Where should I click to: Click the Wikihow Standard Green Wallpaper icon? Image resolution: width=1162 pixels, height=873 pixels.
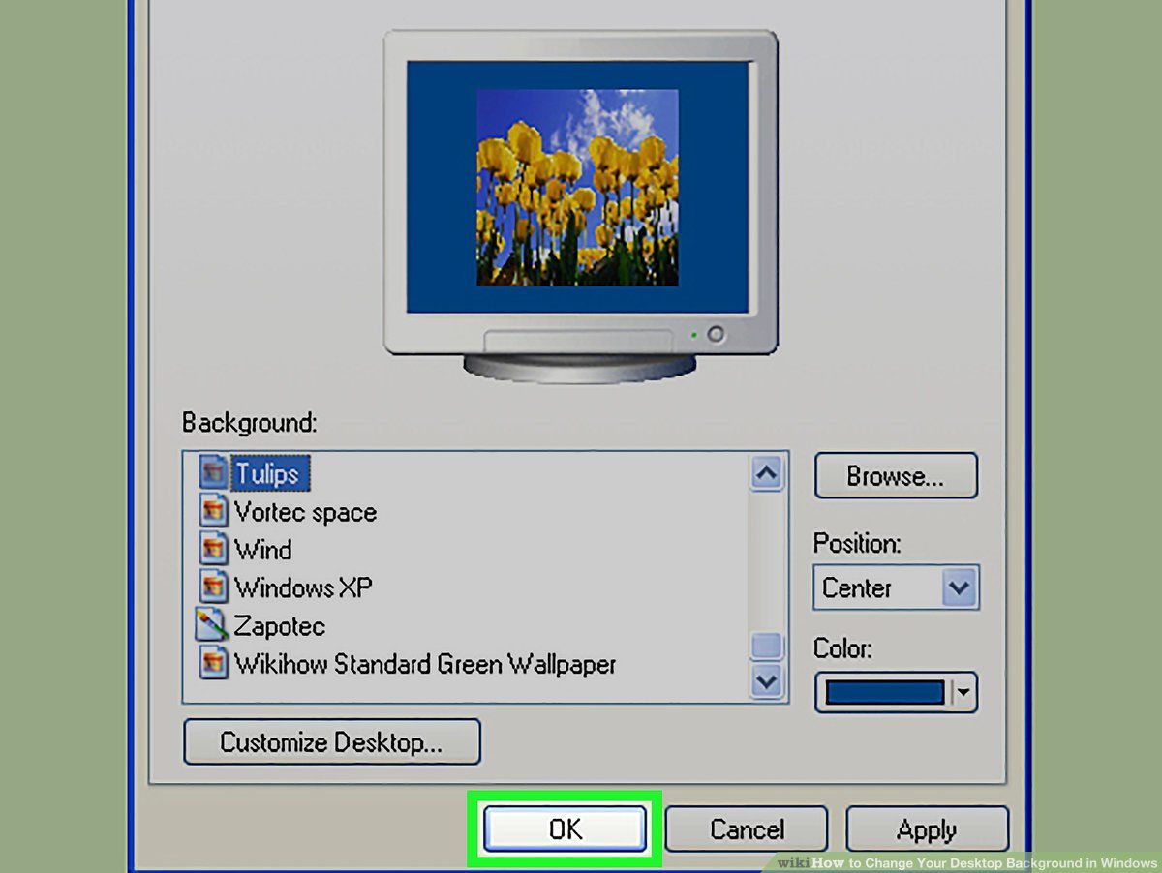coord(214,664)
